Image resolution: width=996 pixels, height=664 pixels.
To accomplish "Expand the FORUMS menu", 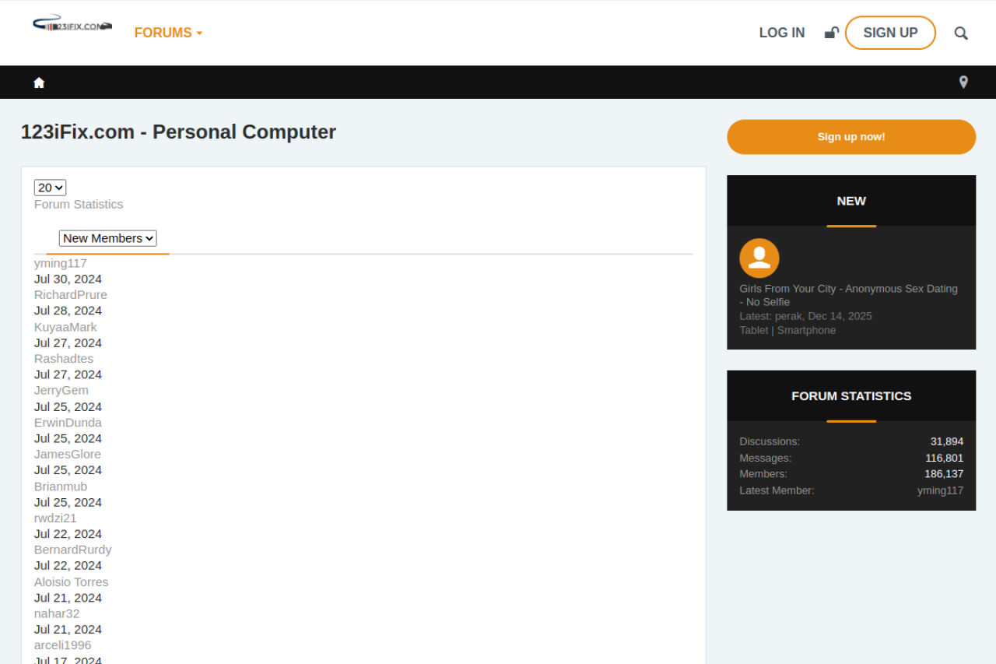I will pos(168,33).
